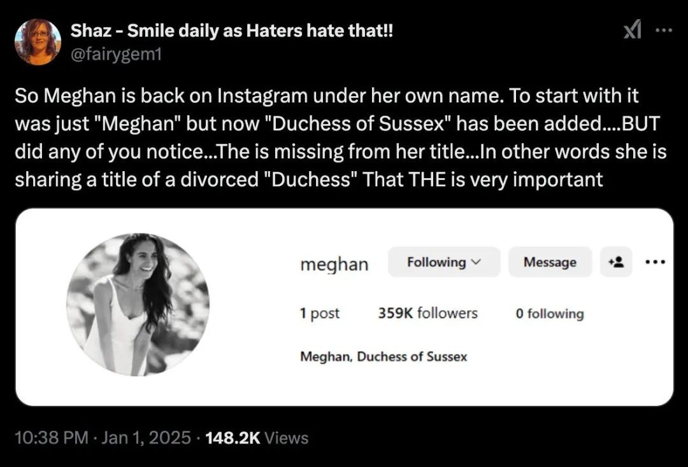Viewport: 688px width, 467px height.
Task: Expand the Following dropdown button
Action: [x=444, y=262]
